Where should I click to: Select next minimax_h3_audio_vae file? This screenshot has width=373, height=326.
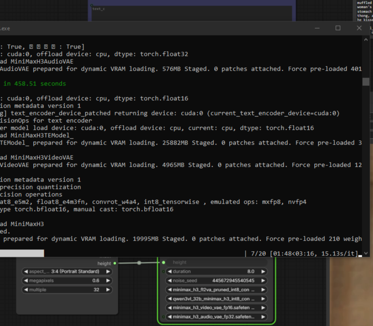[x=263, y=317]
